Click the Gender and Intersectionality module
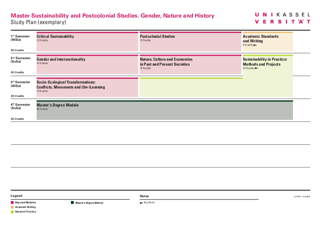Image resolution: width=321 pixels, height=227 pixels. click(86, 65)
